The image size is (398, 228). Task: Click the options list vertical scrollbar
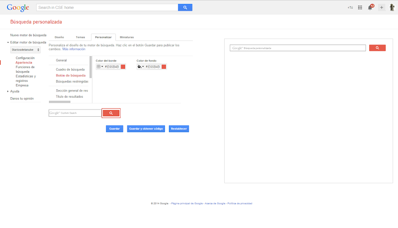coord(91,67)
